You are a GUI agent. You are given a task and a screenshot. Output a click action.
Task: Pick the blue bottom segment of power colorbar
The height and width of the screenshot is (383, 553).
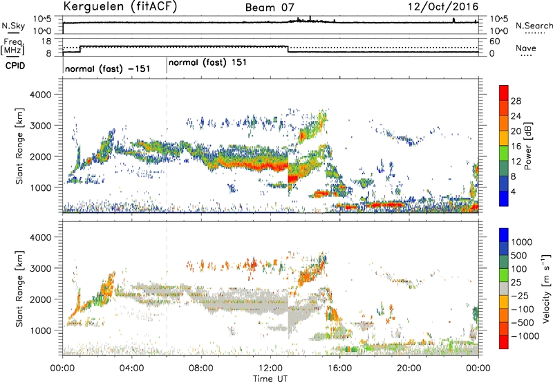coord(504,198)
